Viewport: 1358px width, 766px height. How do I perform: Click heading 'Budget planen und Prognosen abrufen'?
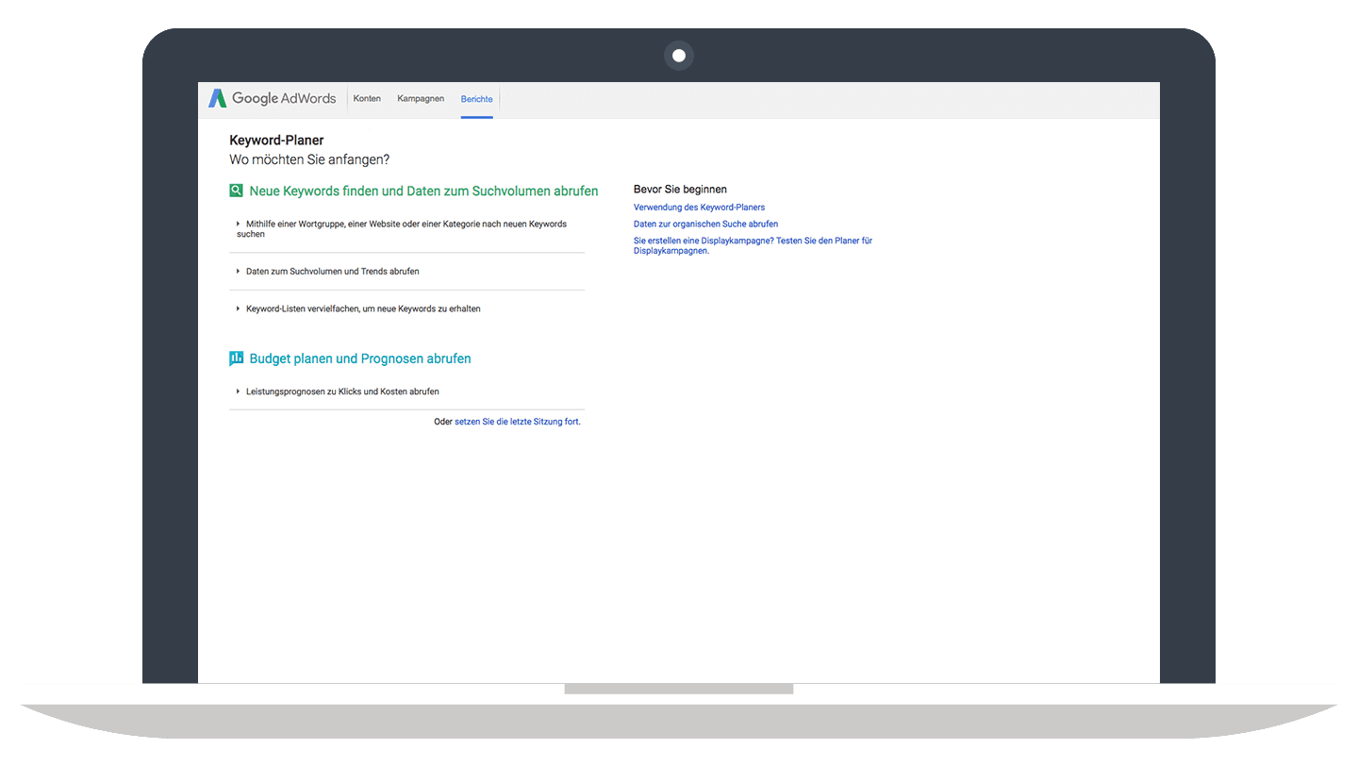pyautogui.click(x=360, y=358)
